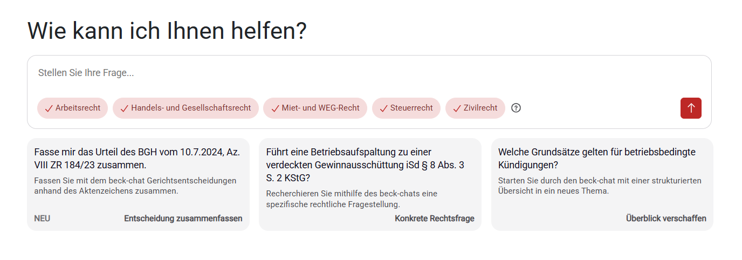Click the 'Fassen Sie mit dem beck-chat' description

(135, 186)
